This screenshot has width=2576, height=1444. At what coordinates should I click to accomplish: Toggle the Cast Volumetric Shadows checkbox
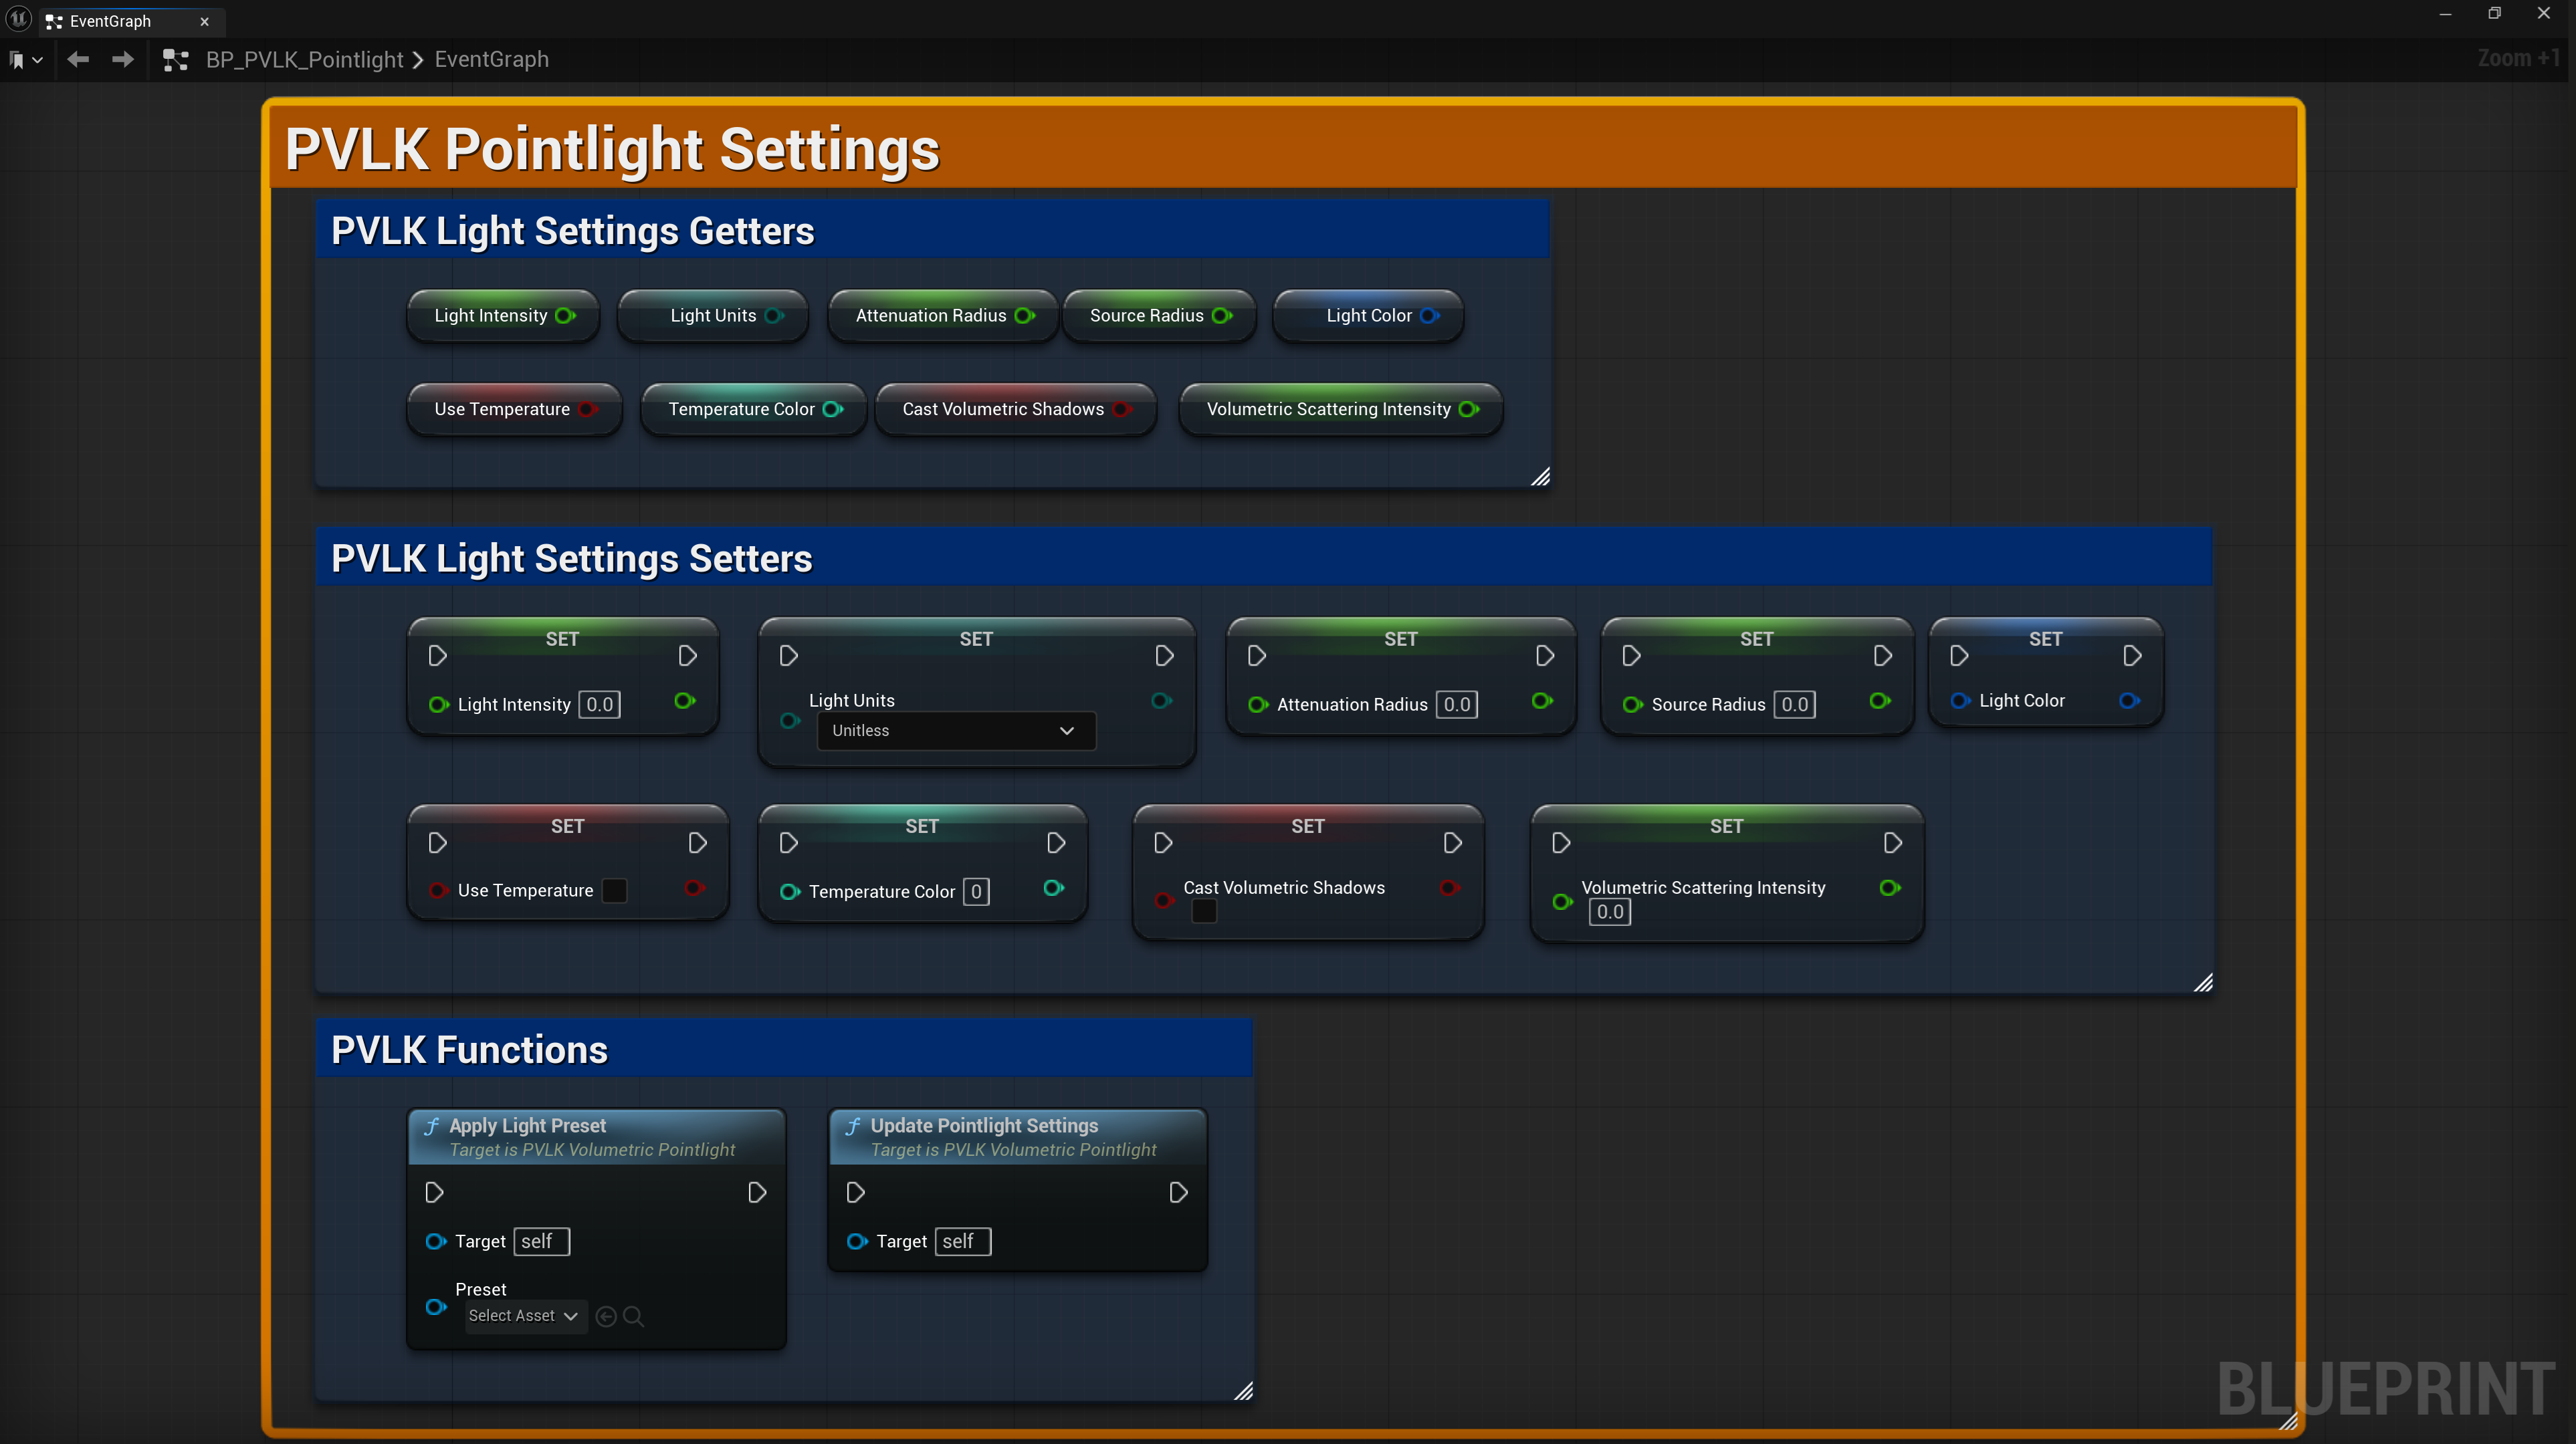click(x=1204, y=911)
